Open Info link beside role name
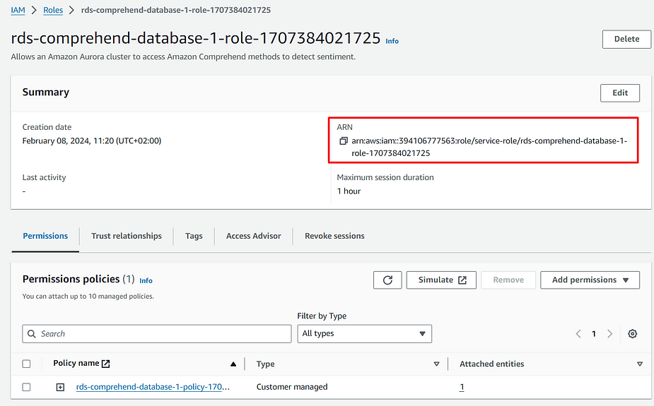 (x=392, y=41)
